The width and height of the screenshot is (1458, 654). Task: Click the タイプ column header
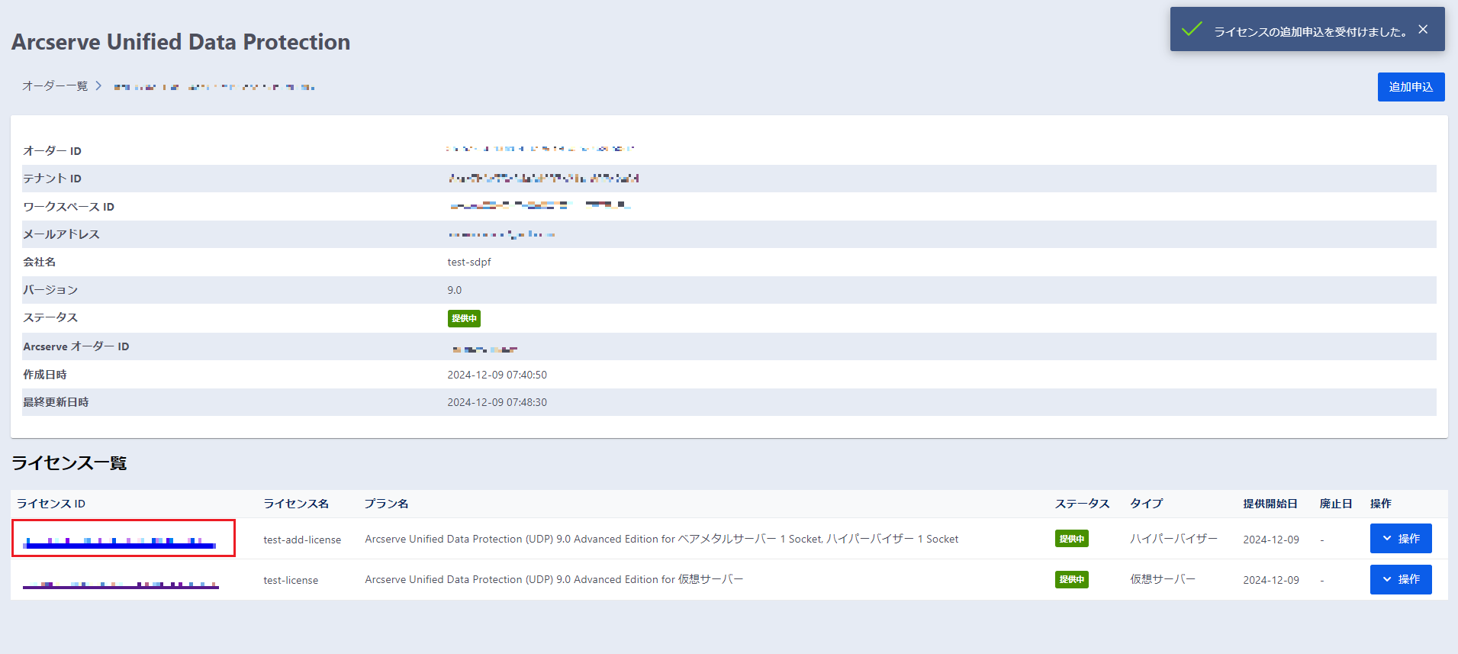pos(1147,504)
